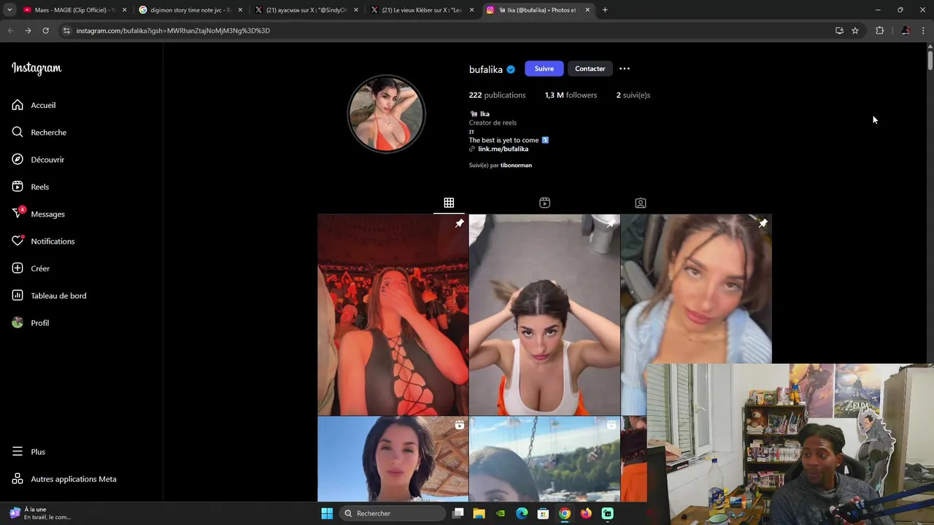934x525 pixels.
Task: Open Microsoft Edge from taskbar
Action: coord(522,513)
